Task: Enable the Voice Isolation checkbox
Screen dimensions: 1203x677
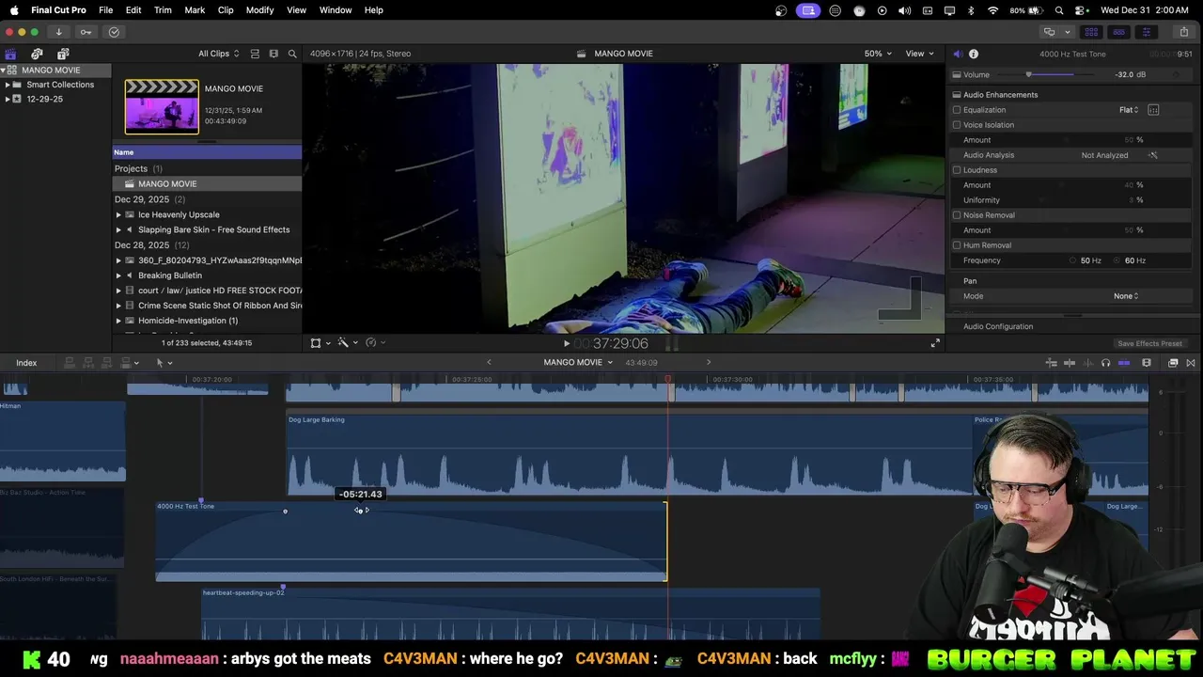Action: (957, 125)
